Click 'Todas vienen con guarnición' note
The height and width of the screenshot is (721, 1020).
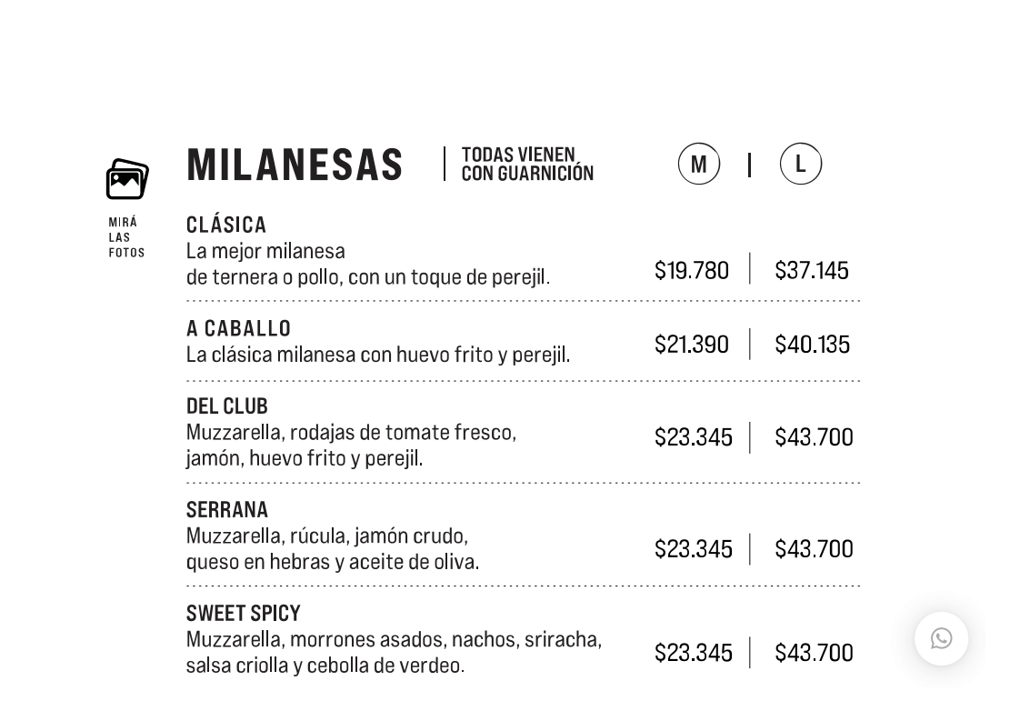(527, 165)
